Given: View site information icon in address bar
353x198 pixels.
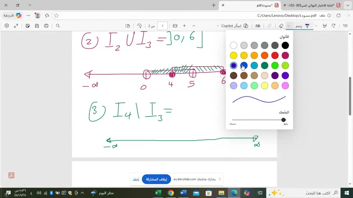Looking at the screenshot, I should point(329,16).
